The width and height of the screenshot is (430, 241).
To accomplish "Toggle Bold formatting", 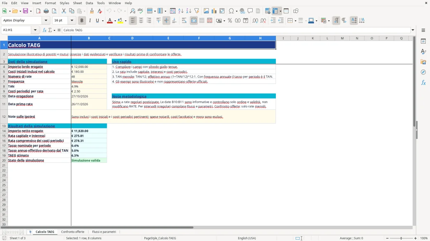I will click(x=82, y=21).
